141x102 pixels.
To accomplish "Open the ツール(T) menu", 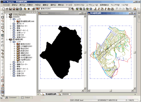I will (x=69, y=5).
